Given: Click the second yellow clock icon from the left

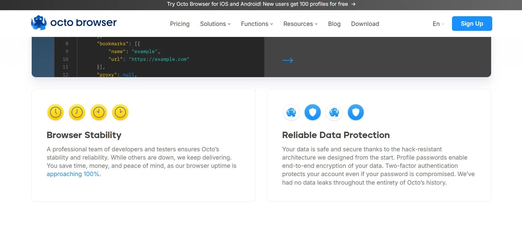Looking at the screenshot, I should pos(77,112).
